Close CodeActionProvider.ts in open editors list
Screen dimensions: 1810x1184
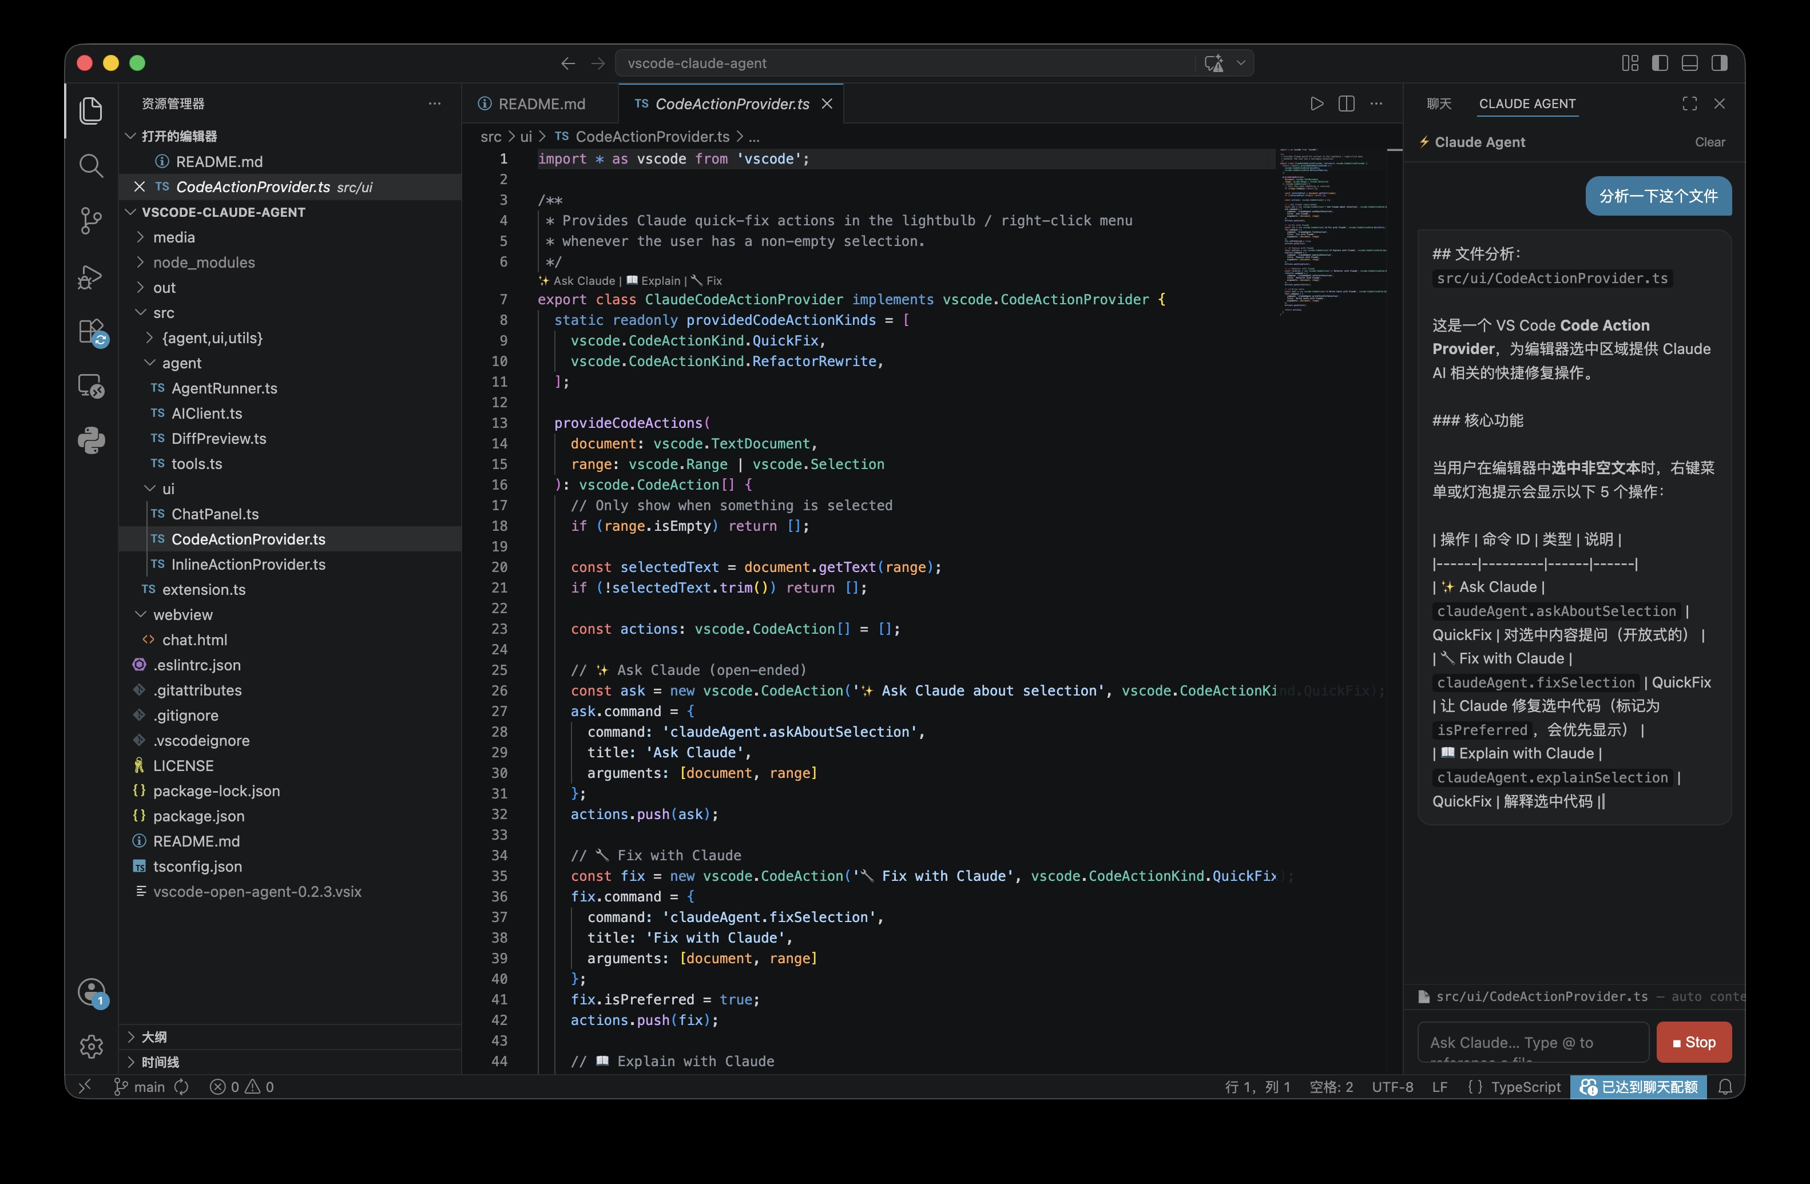(139, 187)
